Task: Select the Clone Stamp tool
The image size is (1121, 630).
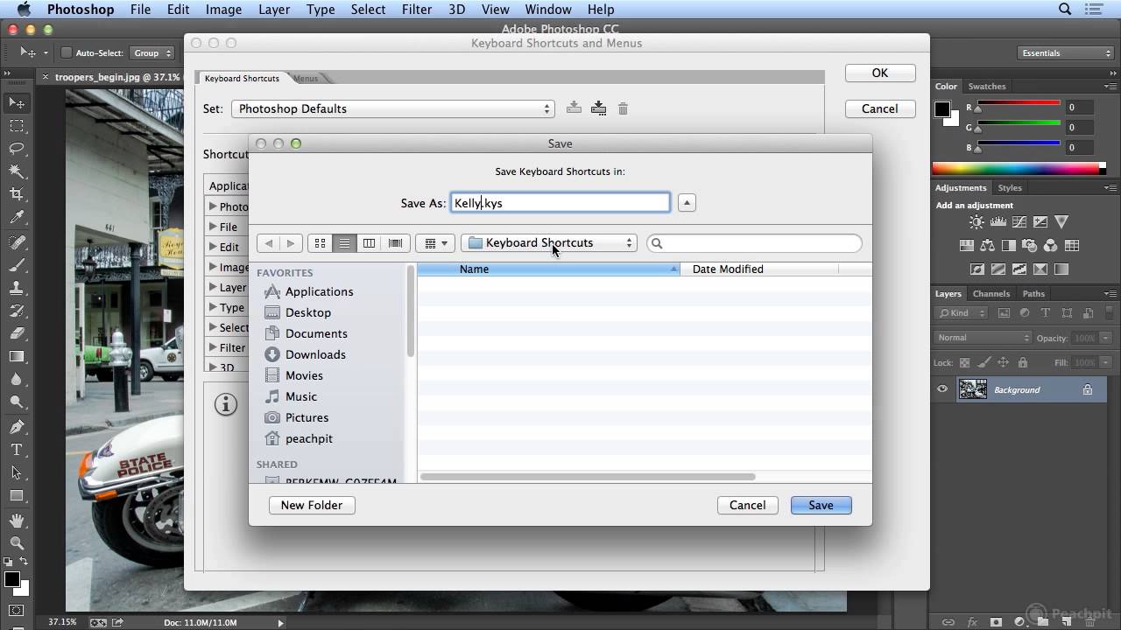Action: coord(17,288)
